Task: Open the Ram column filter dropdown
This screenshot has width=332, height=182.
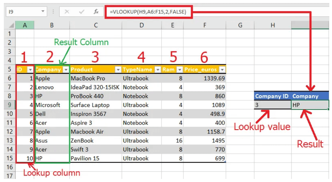Action: [x=180, y=70]
